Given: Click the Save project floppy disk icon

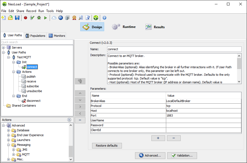Looking at the screenshot, I should point(17,18).
